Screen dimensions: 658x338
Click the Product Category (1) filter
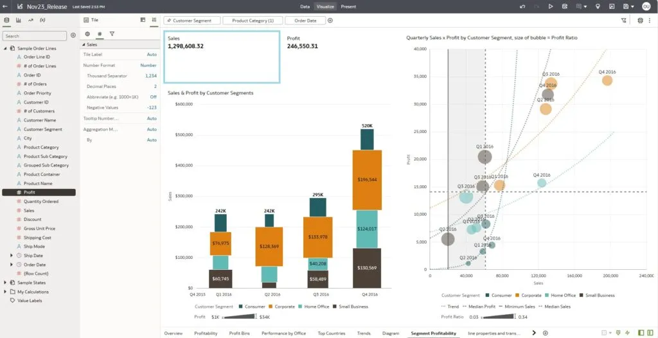coord(253,21)
